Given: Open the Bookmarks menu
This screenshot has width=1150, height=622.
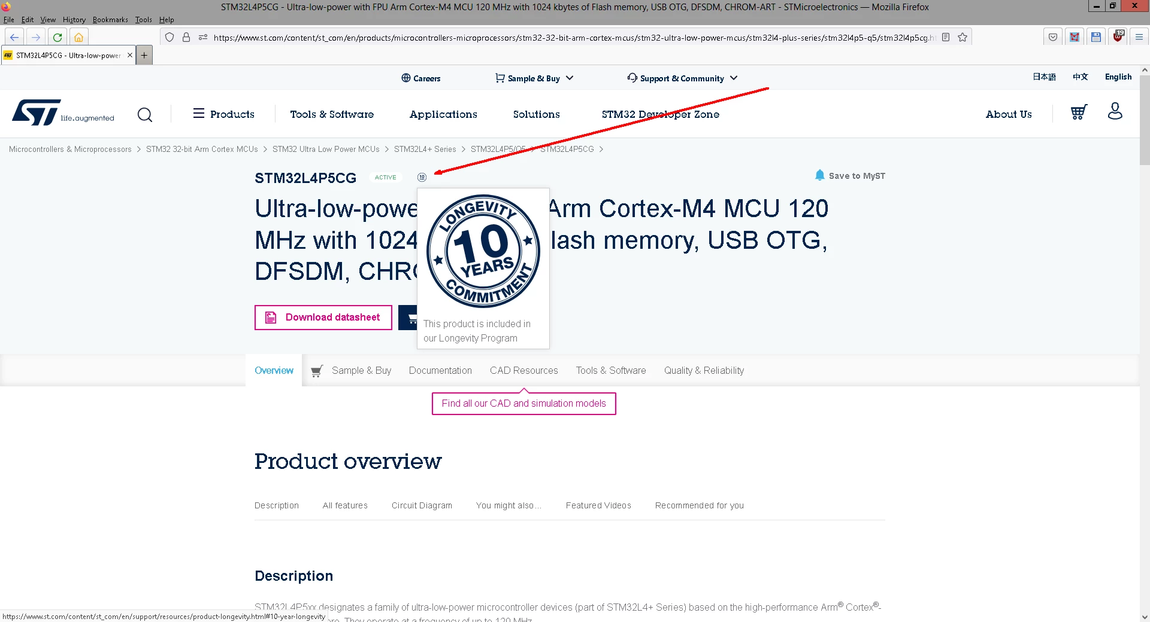Looking at the screenshot, I should pyautogui.click(x=110, y=20).
